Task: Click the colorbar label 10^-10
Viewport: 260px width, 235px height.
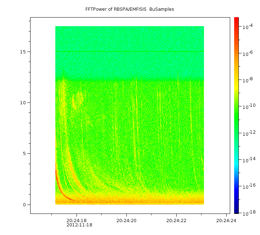Action: pyautogui.click(x=249, y=107)
